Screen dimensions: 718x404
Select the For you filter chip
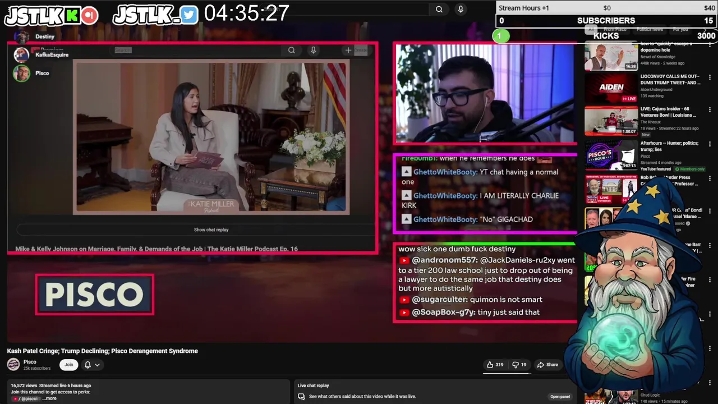(680, 29)
